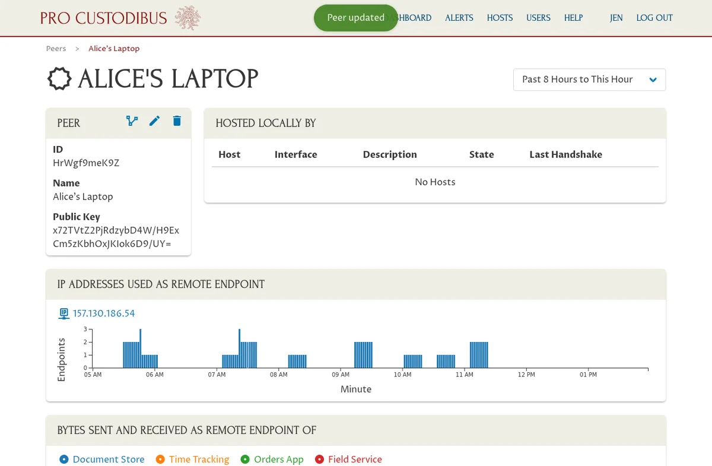
Task: Toggle the Field Service legend series
Action: point(348,459)
